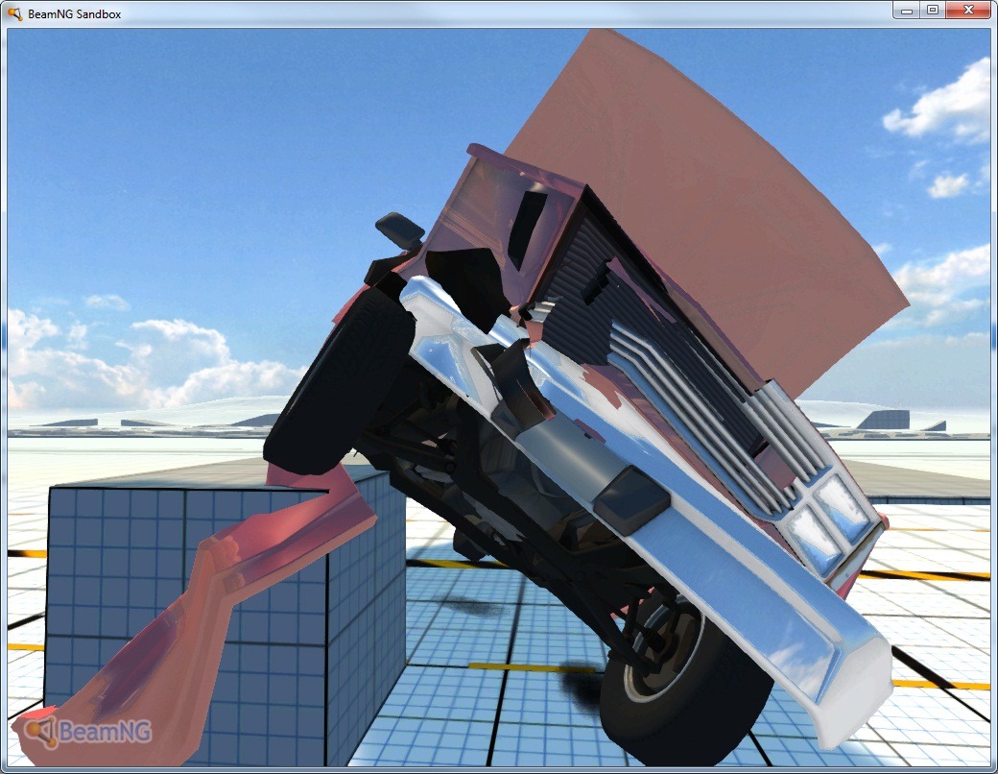
Task: Minimize the BeamNG Sandbox window
Action: (907, 10)
